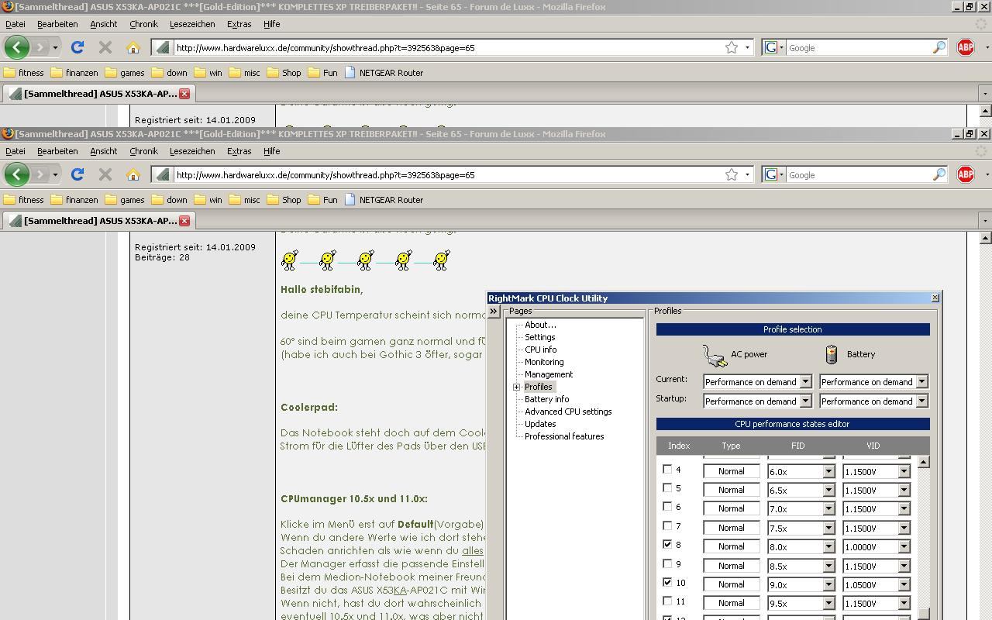
Task: Enable performance state index 11 checkbox
Action: coord(667,601)
